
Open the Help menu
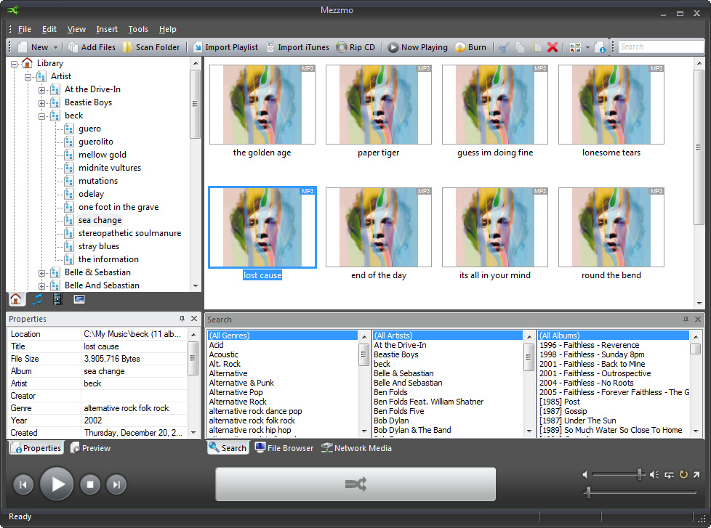pyautogui.click(x=168, y=29)
